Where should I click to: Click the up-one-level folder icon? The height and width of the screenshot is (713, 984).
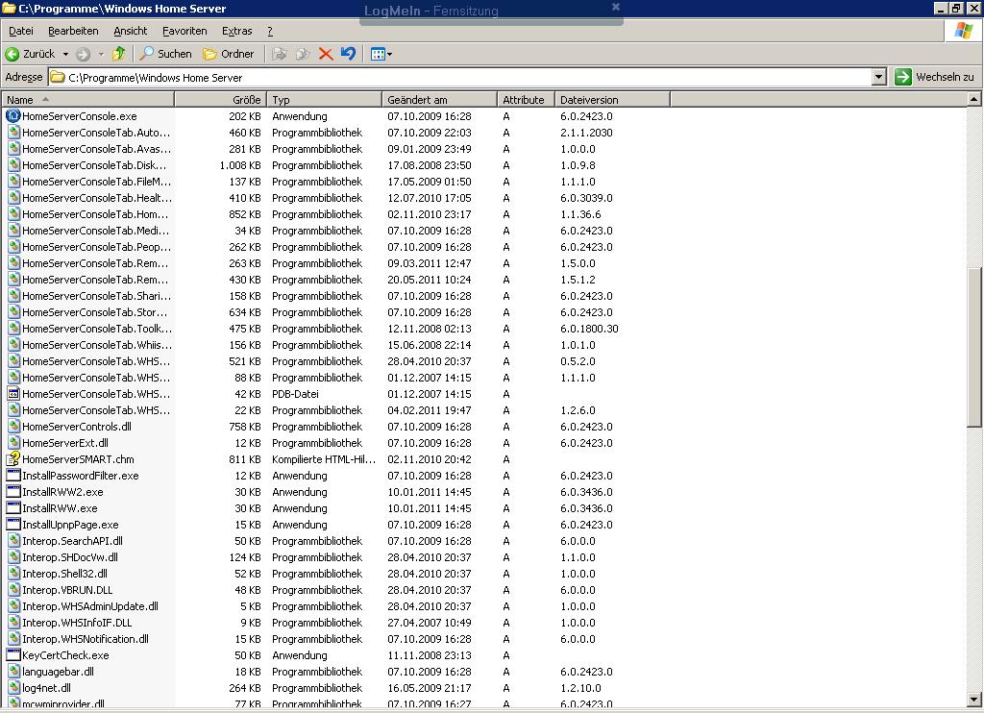118,54
